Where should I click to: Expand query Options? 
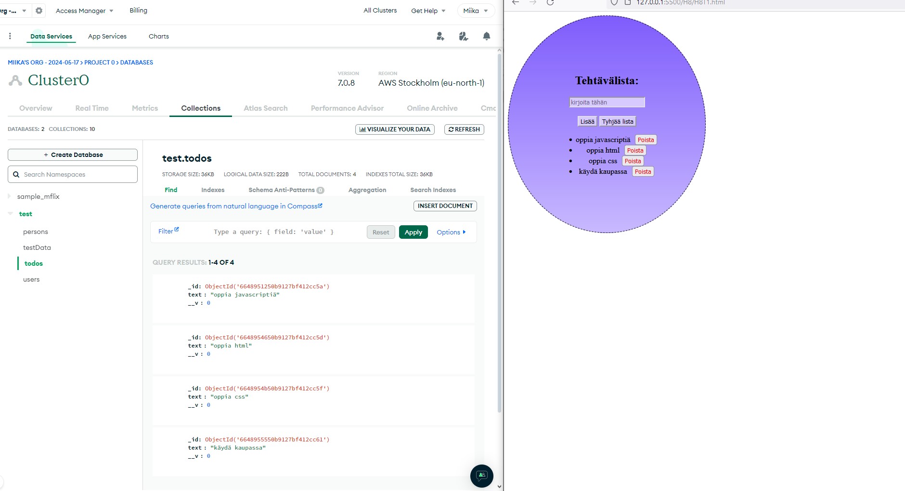tap(451, 232)
